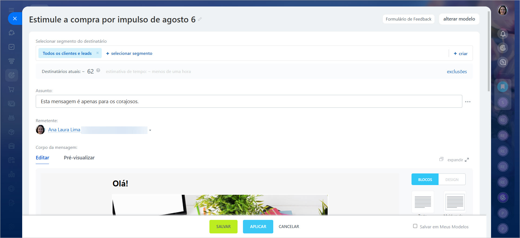This screenshot has height=238, width=520.
Task: Focus the Assunto subject input field
Action: point(249,101)
